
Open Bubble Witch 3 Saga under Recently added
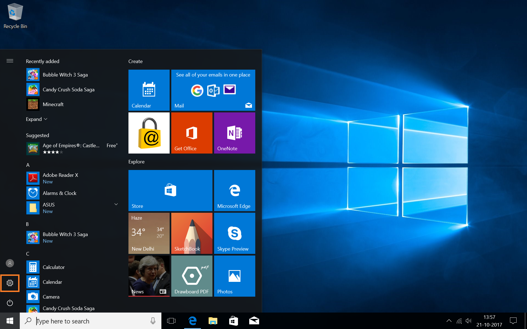pyautogui.click(x=73, y=75)
